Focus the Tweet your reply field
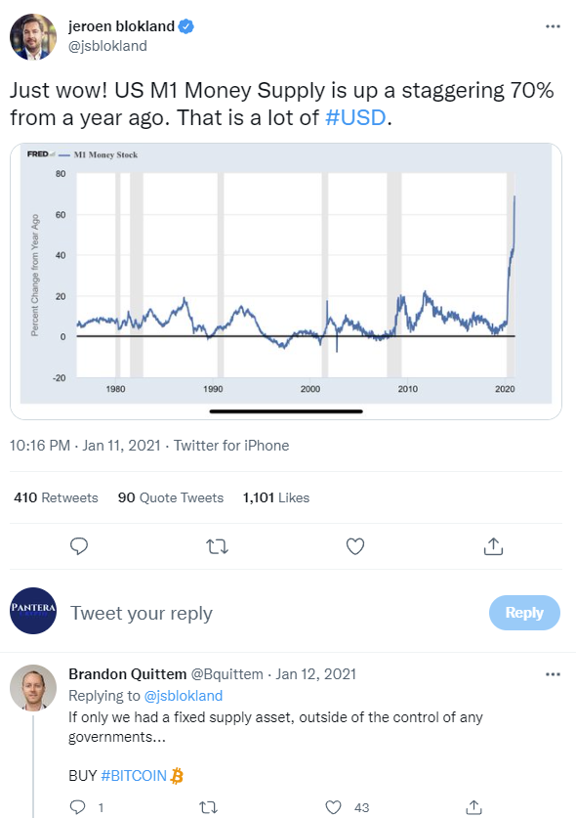Viewport: 576px width, 818px height. click(276, 613)
